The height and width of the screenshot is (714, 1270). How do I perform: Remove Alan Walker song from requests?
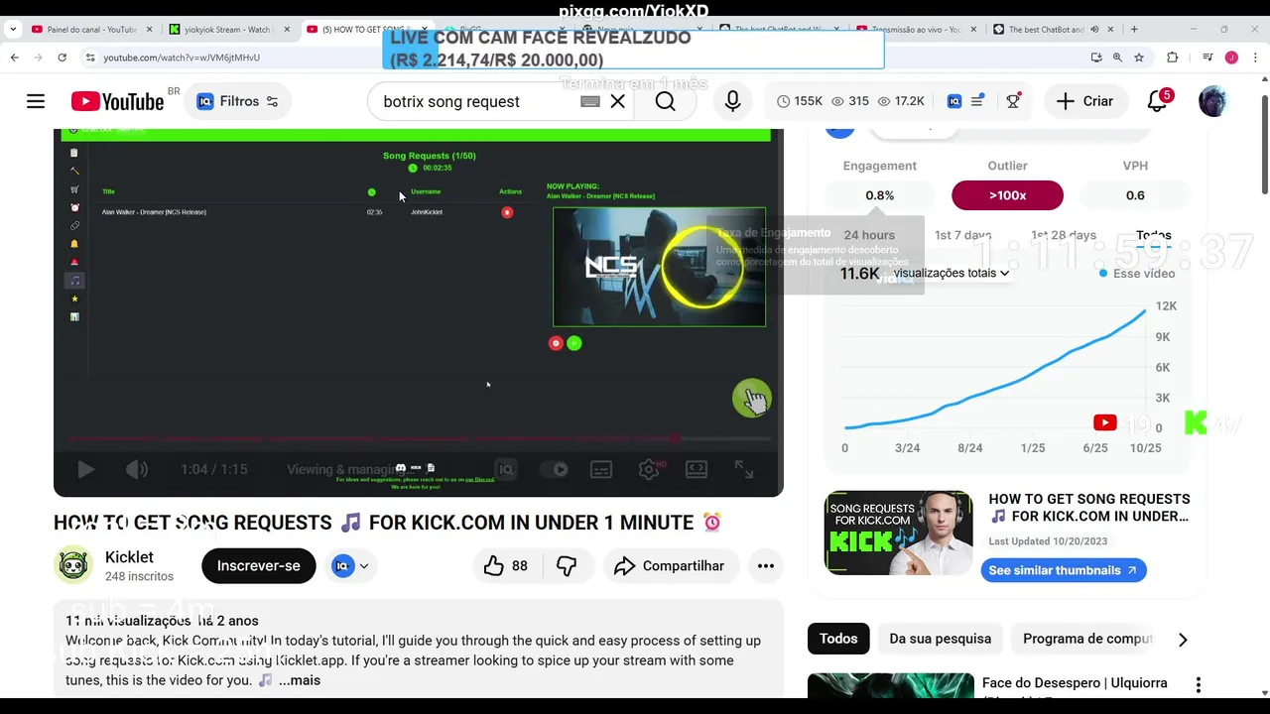[x=507, y=212]
